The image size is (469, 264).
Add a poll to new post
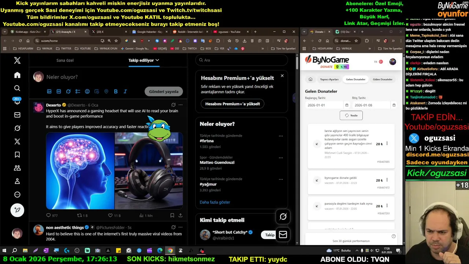tap(78, 91)
